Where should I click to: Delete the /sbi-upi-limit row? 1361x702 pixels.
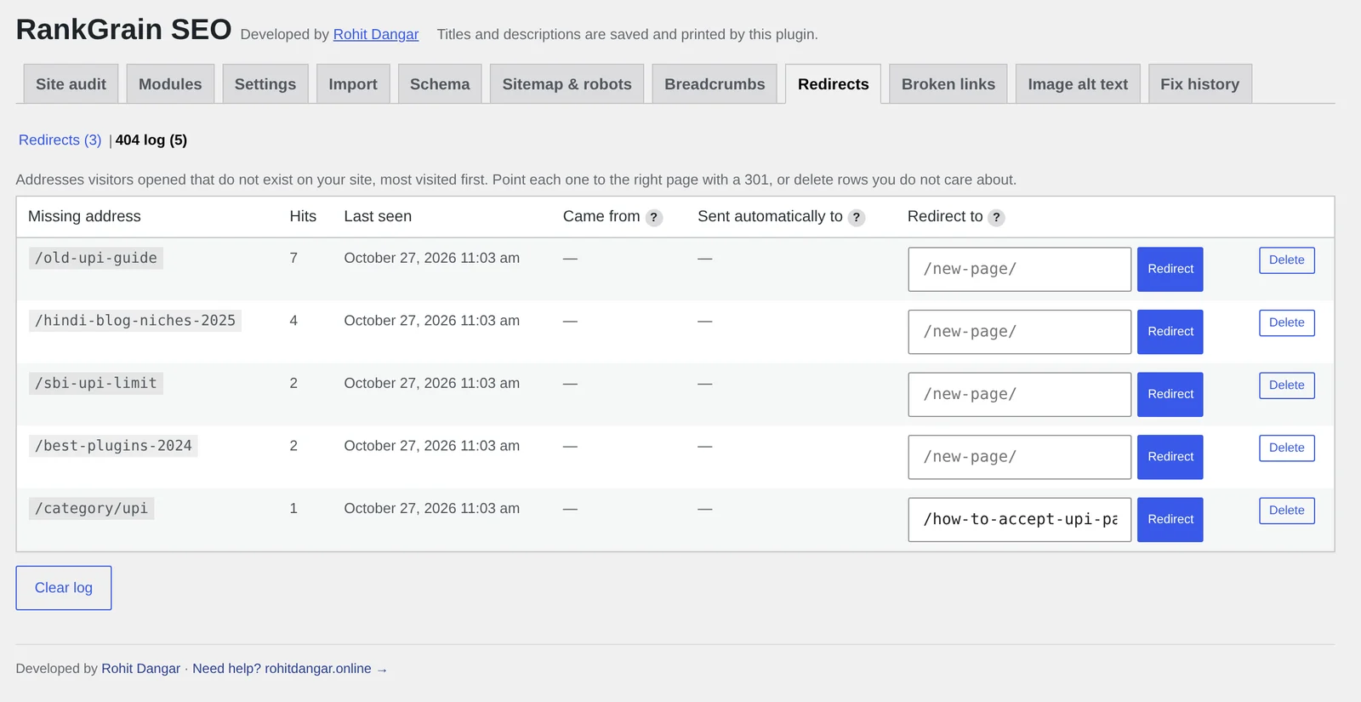(x=1287, y=385)
